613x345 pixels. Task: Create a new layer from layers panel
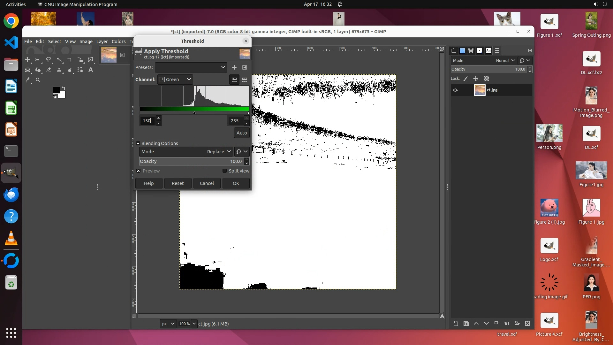(x=456, y=324)
